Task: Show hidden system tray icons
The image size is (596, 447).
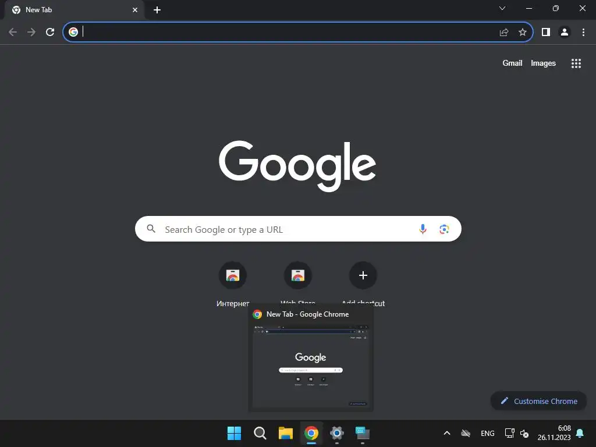Action: [447, 433]
